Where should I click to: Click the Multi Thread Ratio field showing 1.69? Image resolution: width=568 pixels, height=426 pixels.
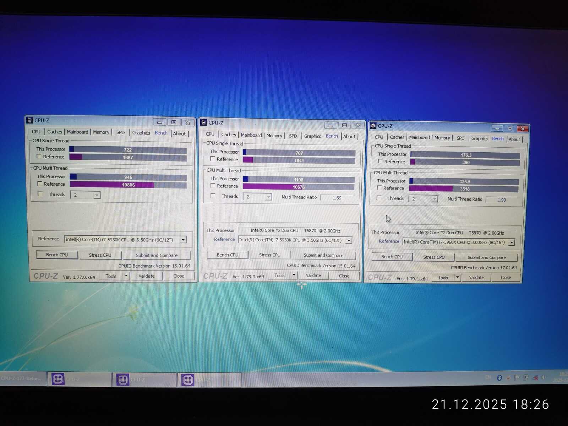[337, 198]
